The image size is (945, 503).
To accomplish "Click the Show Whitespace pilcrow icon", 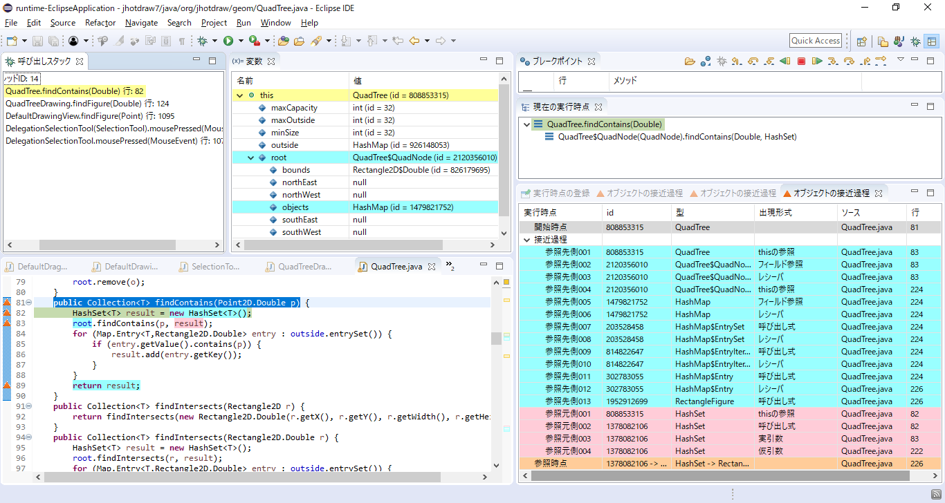I will [181, 41].
